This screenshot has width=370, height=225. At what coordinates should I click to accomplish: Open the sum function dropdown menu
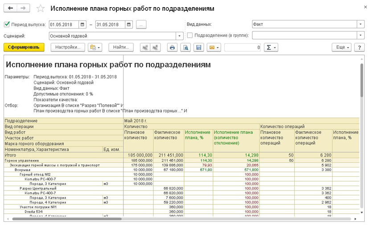pos(271,47)
